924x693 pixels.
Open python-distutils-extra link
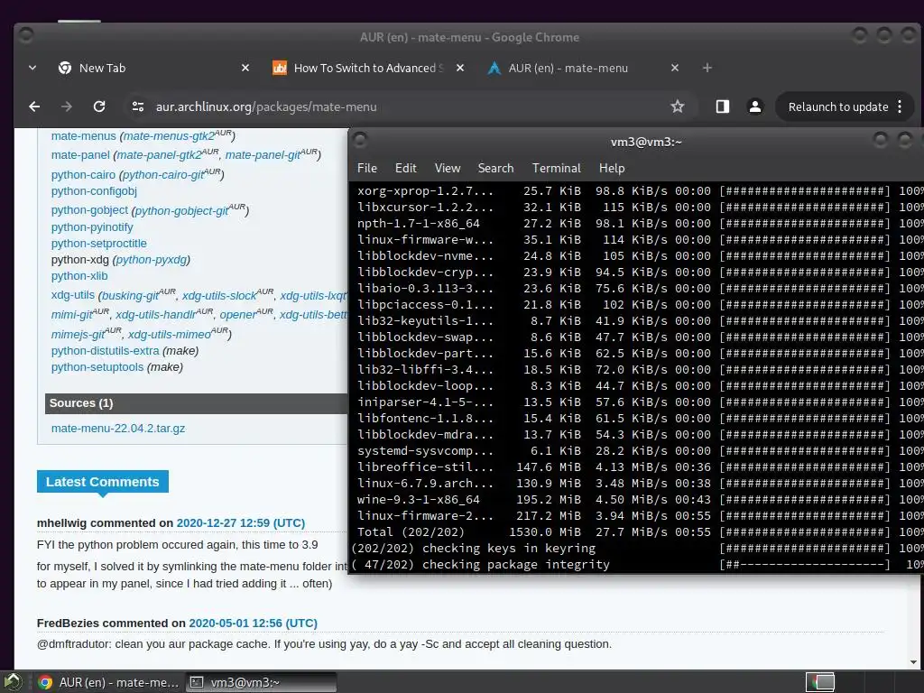pyautogui.click(x=105, y=351)
